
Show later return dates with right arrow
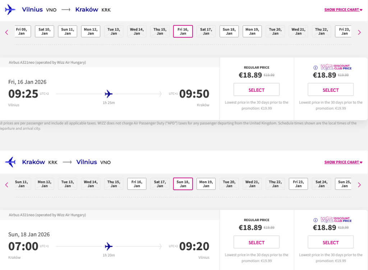point(359,185)
